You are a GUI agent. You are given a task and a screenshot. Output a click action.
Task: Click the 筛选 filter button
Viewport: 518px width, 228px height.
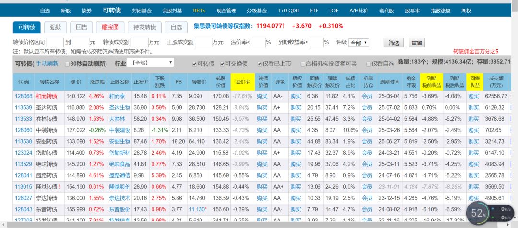394,43
